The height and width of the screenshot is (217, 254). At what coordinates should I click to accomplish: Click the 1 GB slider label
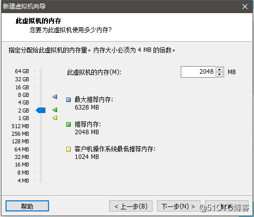24,118
